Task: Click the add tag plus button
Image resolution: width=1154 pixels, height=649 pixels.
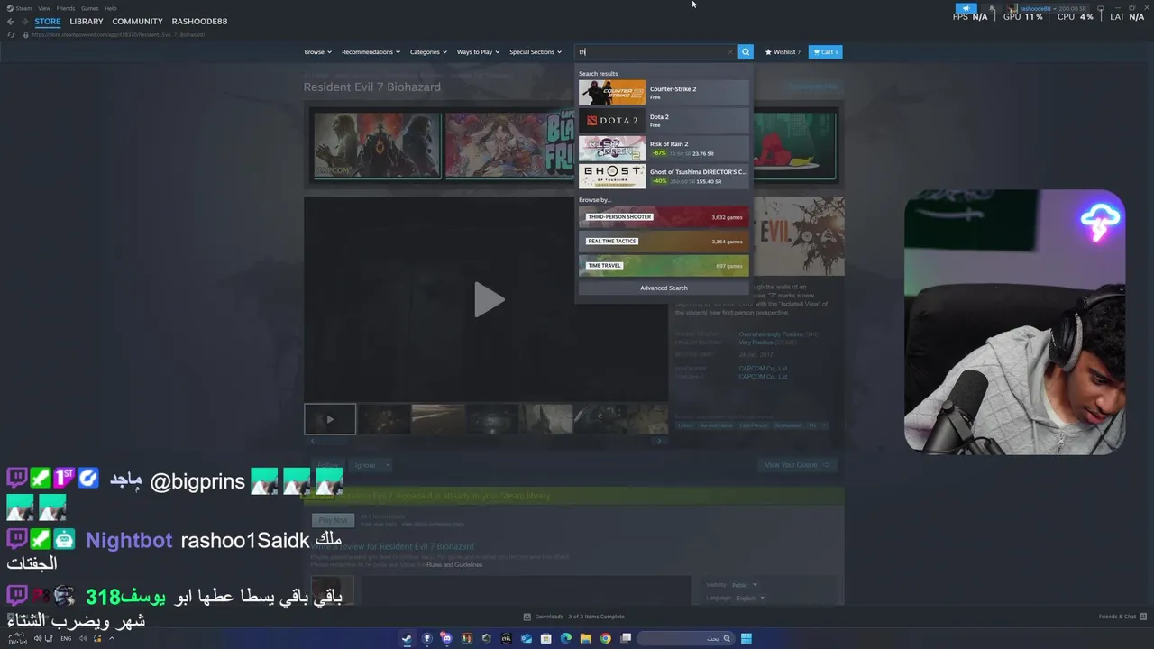Action: pyautogui.click(x=823, y=425)
